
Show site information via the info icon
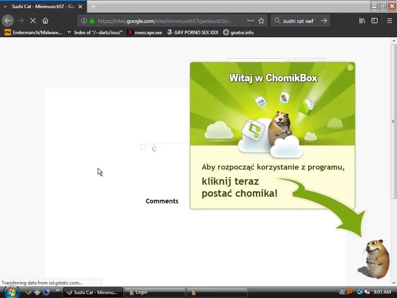pyautogui.click(x=84, y=21)
